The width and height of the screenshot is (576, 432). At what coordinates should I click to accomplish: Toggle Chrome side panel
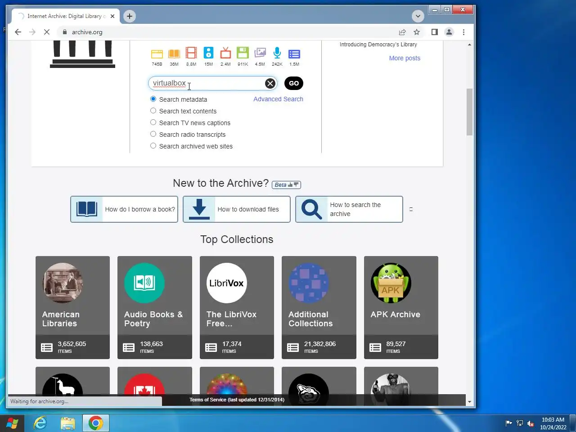435,32
